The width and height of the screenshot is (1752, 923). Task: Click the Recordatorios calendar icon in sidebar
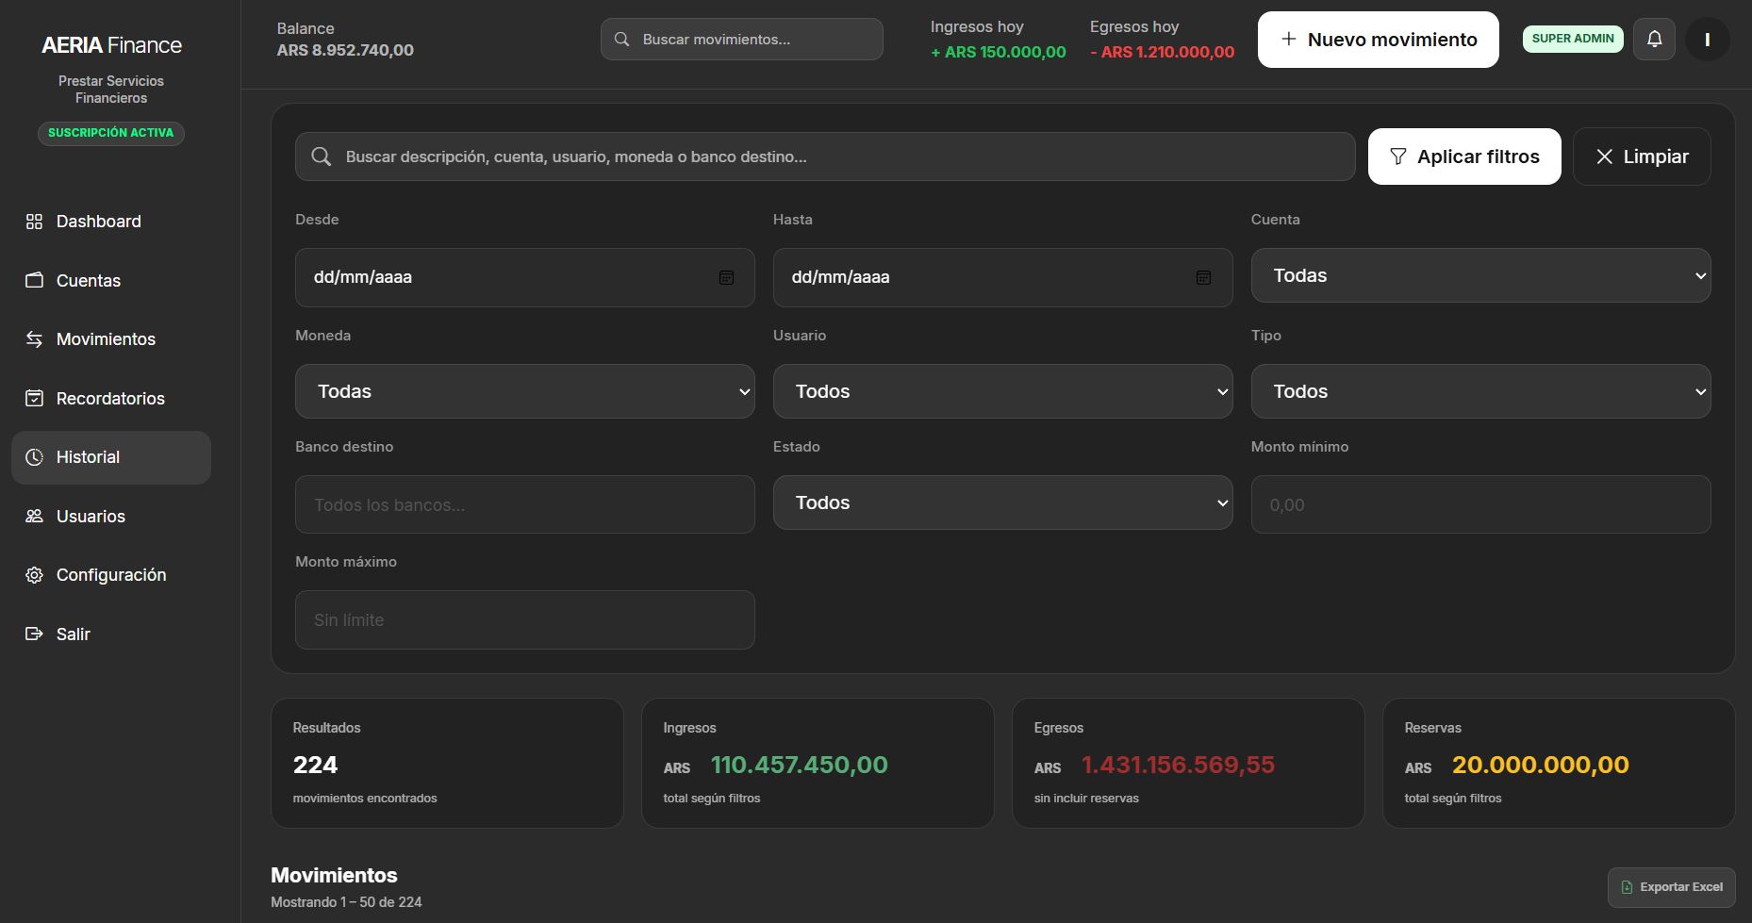pyautogui.click(x=34, y=398)
